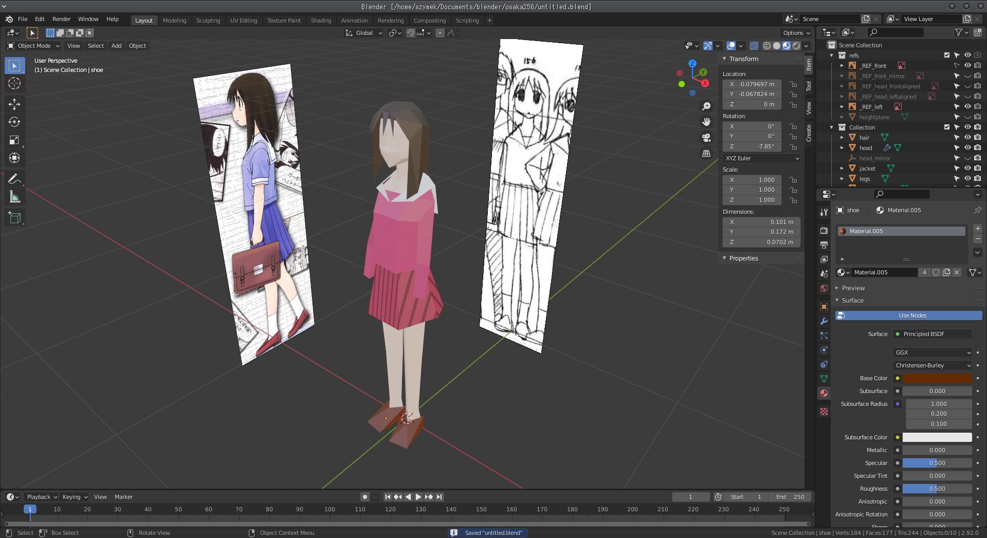The width and height of the screenshot is (987, 538).
Task: Toggle camera view in viewport
Action: tap(706, 138)
